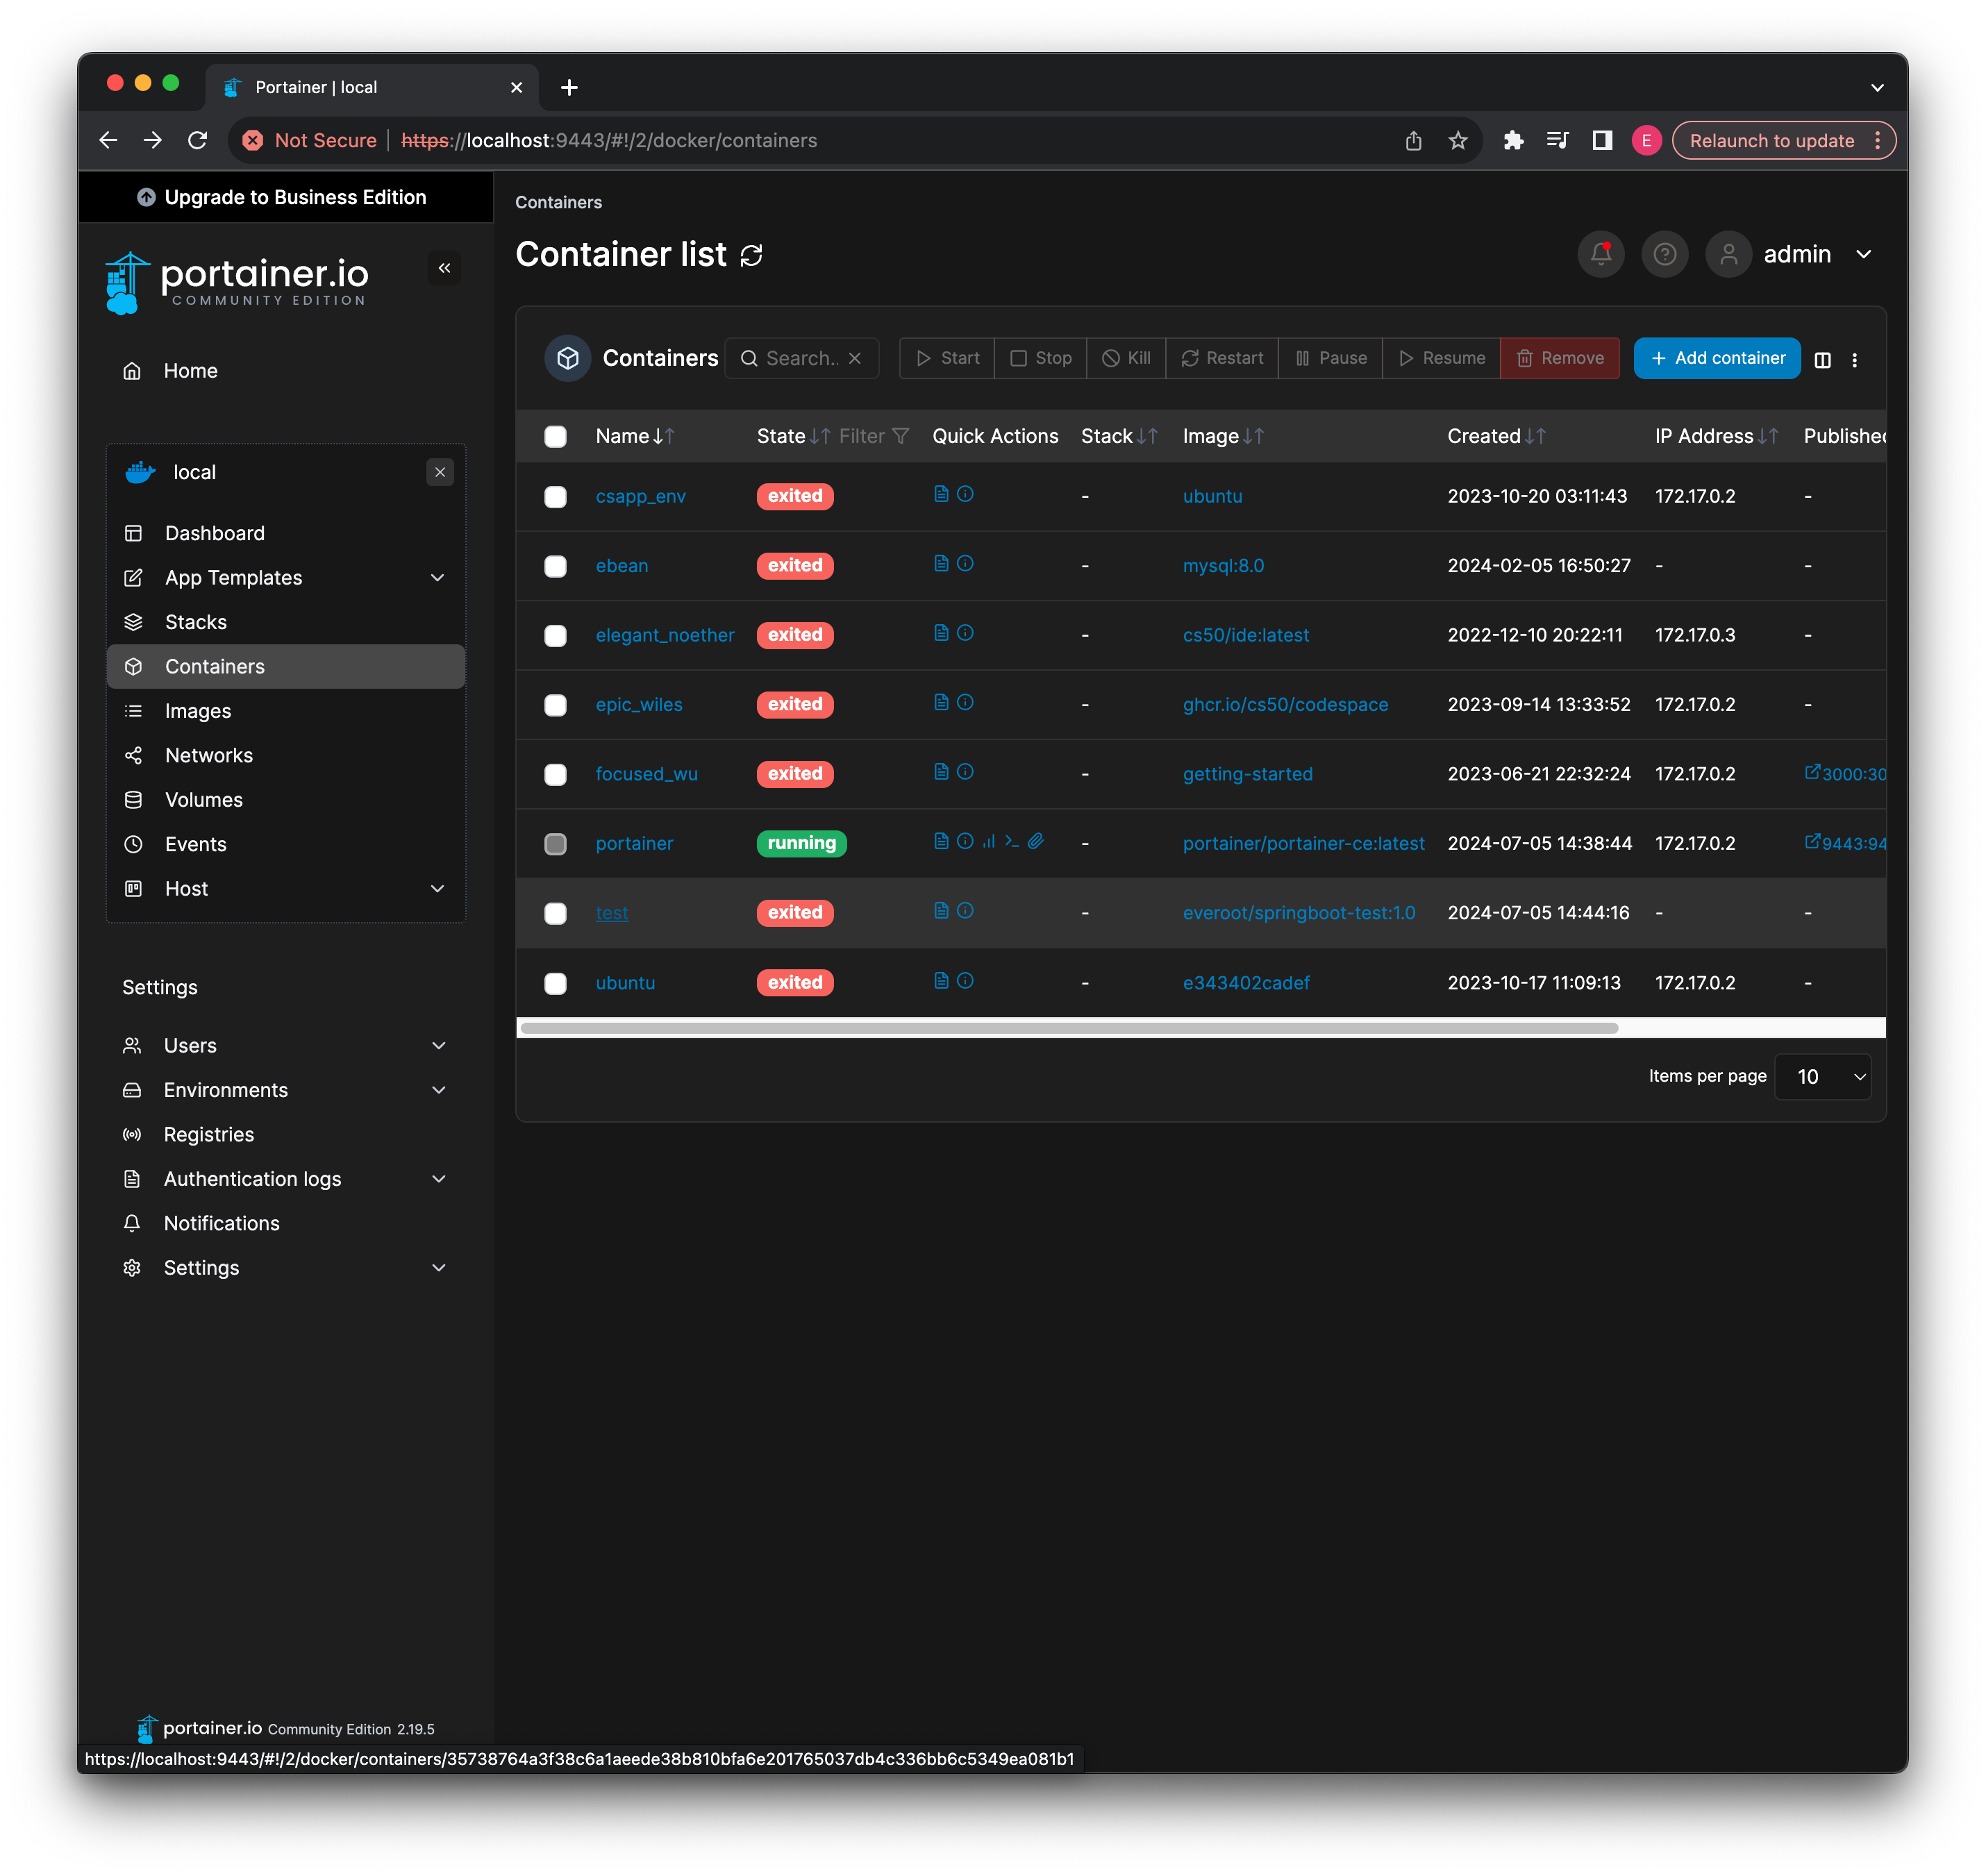Image resolution: width=1986 pixels, height=1876 pixels.
Task: Open Events in sidebar
Action: click(x=285, y=844)
